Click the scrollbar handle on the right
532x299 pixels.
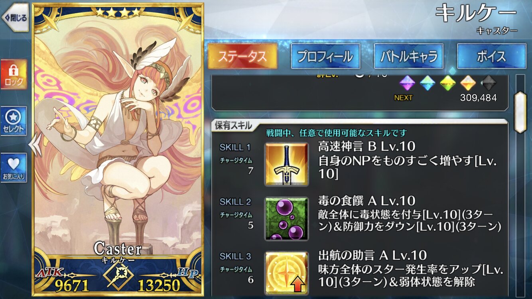(x=520, y=112)
